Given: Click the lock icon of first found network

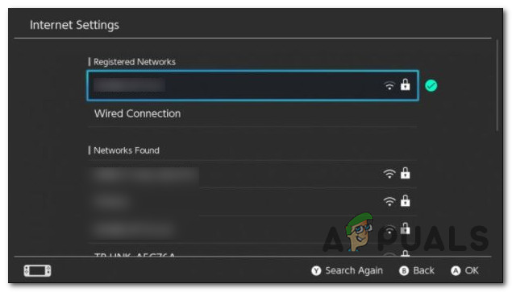Looking at the screenshot, I should [x=406, y=173].
